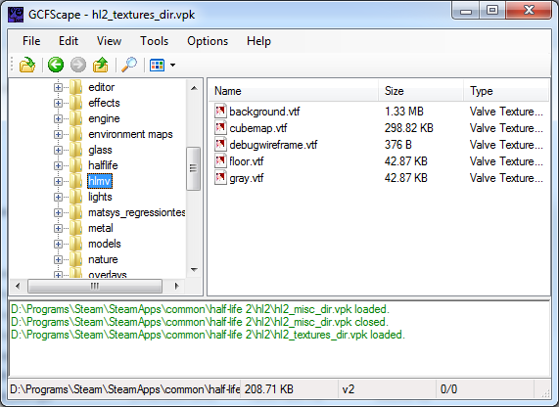
Task: Go back with the green arrow icon
Action: click(x=56, y=65)
